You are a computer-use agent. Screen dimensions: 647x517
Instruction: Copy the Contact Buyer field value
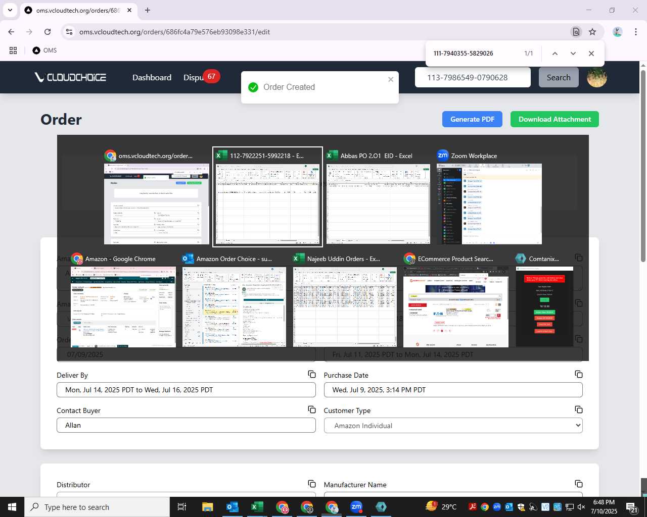(x=312, y=409)
